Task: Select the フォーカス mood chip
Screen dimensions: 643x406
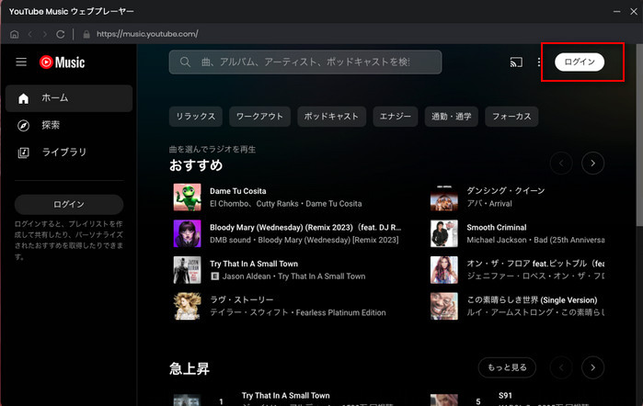Action: 511,117
